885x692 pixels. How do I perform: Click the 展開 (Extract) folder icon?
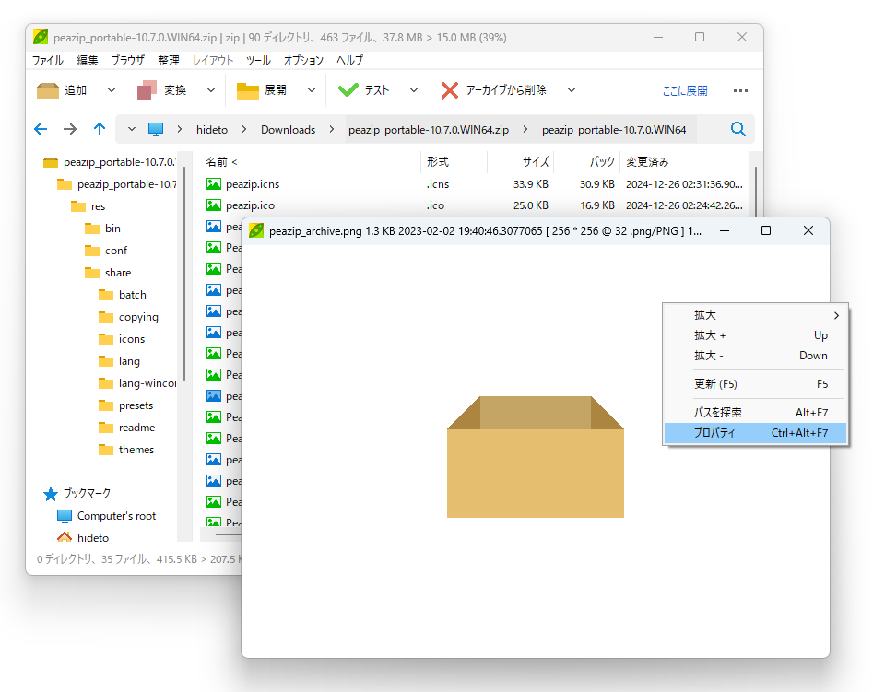click(x=246, y=89)
